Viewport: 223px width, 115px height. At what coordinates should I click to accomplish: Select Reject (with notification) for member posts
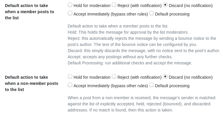pyautogui.click(x=114, y=5)
